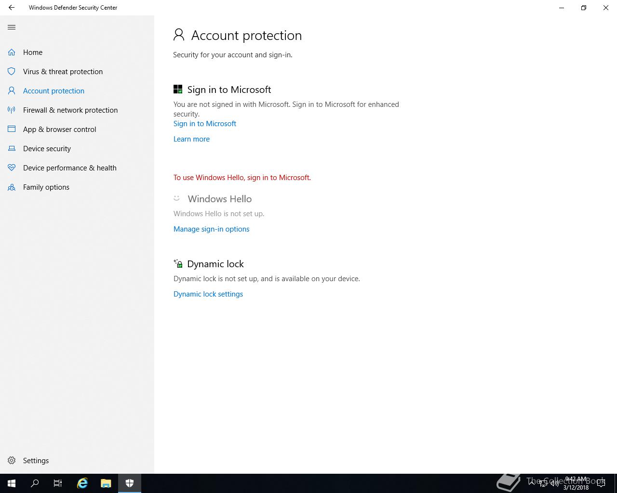Open Task View on taskbar
This screenshot has height=493, width=617.
coord(58,483)
